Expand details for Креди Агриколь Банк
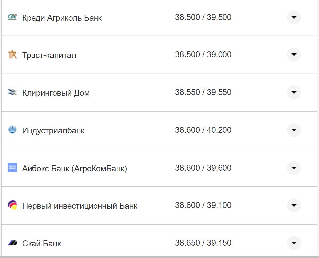 (x=294, y=17)
